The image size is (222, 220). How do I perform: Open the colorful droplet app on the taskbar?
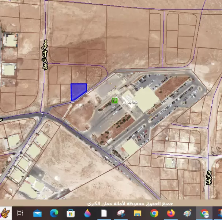point(87,213)
